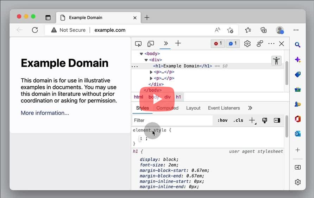Screen dimensions: 314x198
Task: Add this page to favorites
Action: coord(230,30)
